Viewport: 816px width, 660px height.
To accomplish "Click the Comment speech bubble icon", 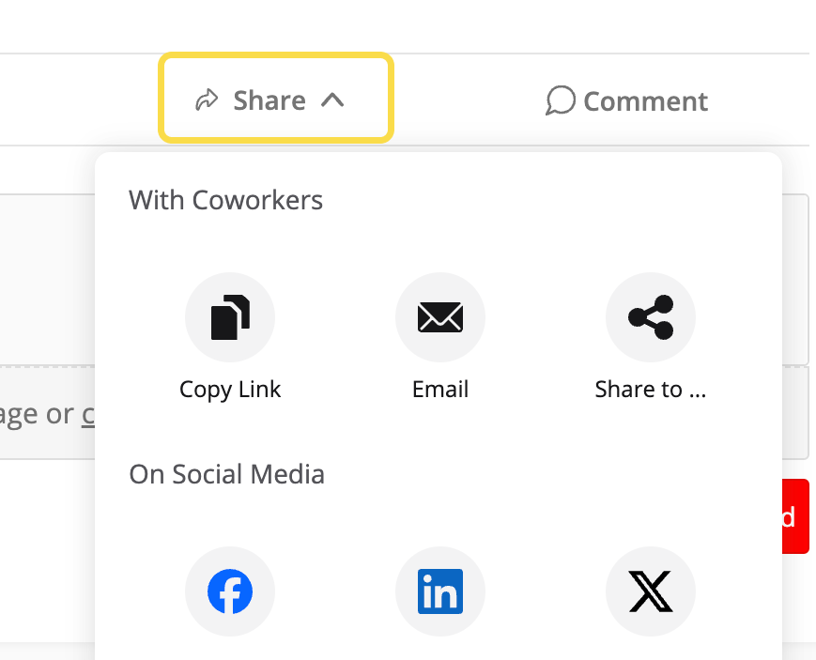I will point(561,100).
